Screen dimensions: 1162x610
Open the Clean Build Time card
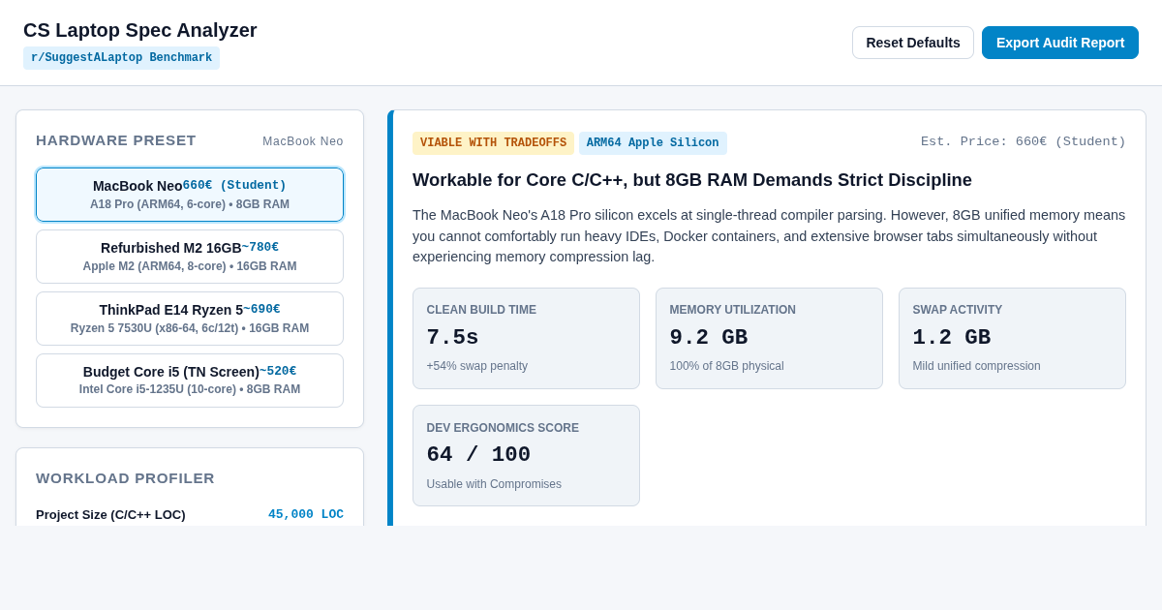(x=526, y=339)
